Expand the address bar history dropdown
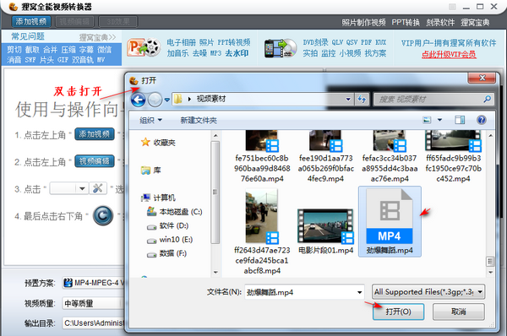 348,99
